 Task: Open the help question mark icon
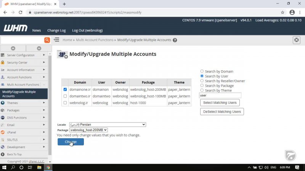175,40
